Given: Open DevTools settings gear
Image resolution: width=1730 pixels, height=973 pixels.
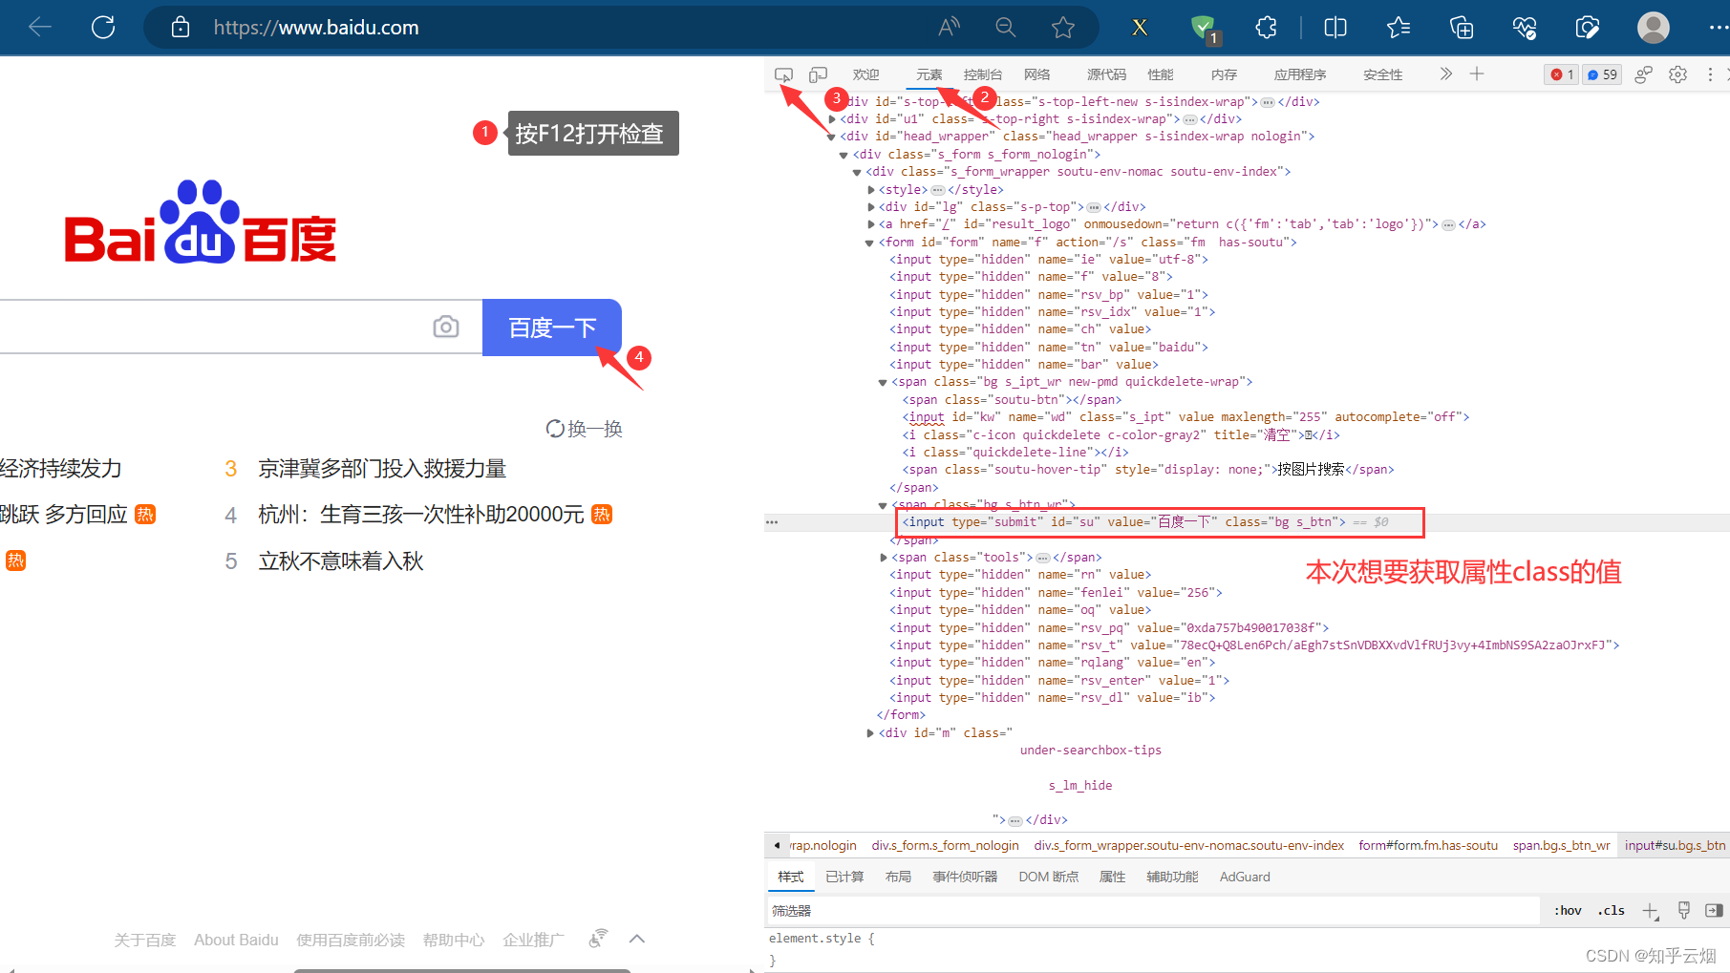Looking at the screenshot, I should (1677, 74).
